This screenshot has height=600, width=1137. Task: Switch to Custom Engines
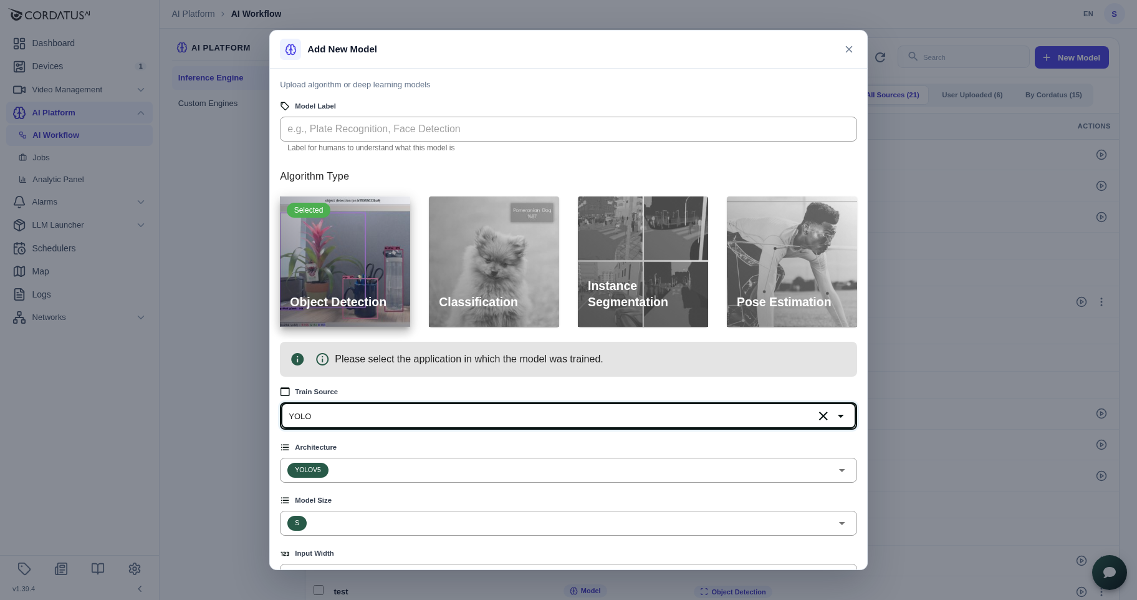tap(208, 104)
